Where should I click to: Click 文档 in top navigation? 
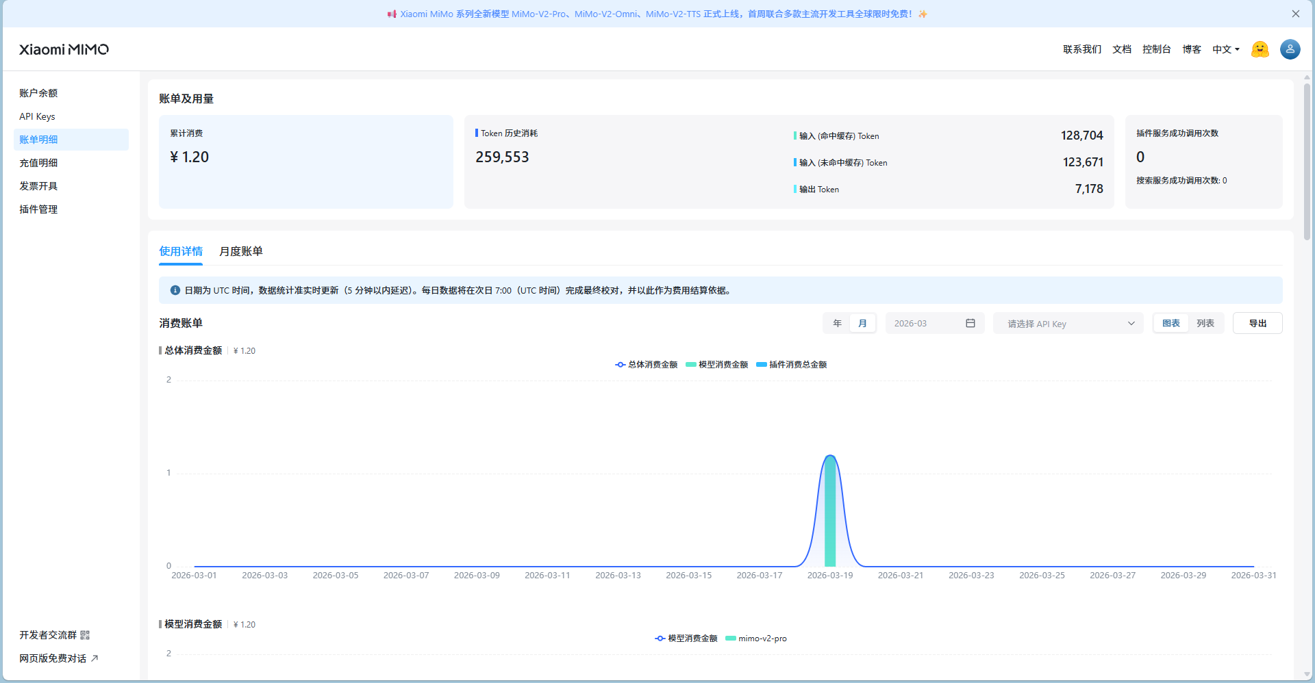click(1122, 49)
